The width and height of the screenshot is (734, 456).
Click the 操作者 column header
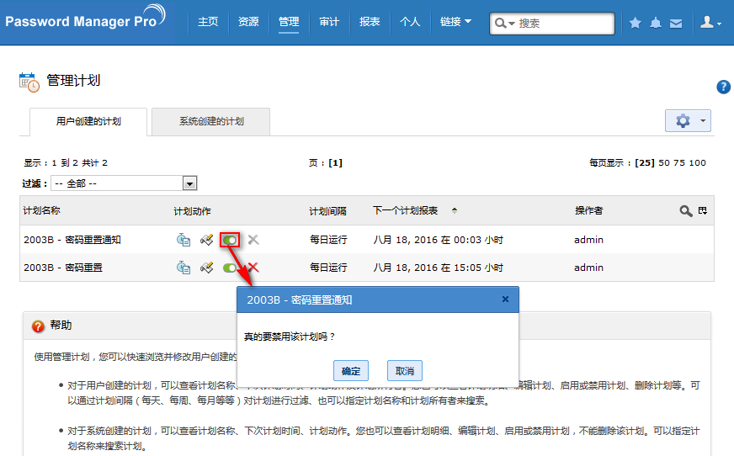(589, 210)
